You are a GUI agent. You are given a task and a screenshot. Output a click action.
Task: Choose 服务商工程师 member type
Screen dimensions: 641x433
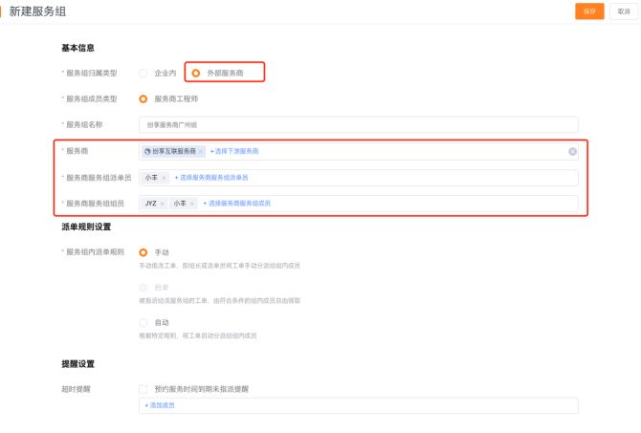coord(144,98)
